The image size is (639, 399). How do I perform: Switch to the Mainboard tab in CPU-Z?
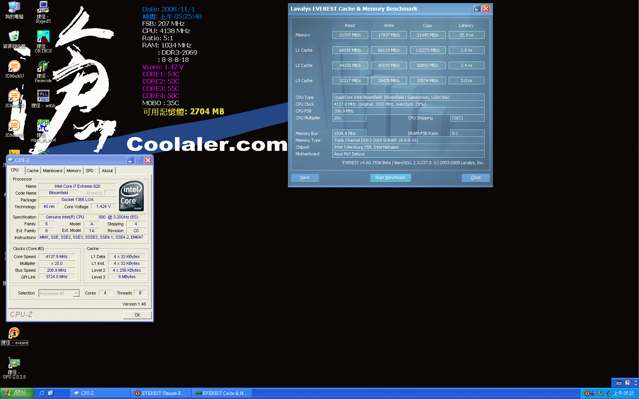pos(52,171)
